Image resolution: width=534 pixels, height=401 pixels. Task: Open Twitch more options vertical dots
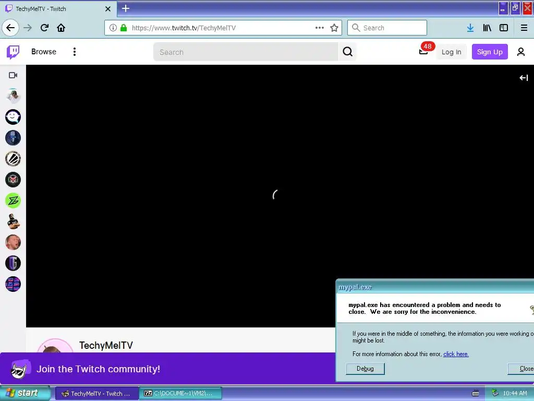[x=74, y=52]
